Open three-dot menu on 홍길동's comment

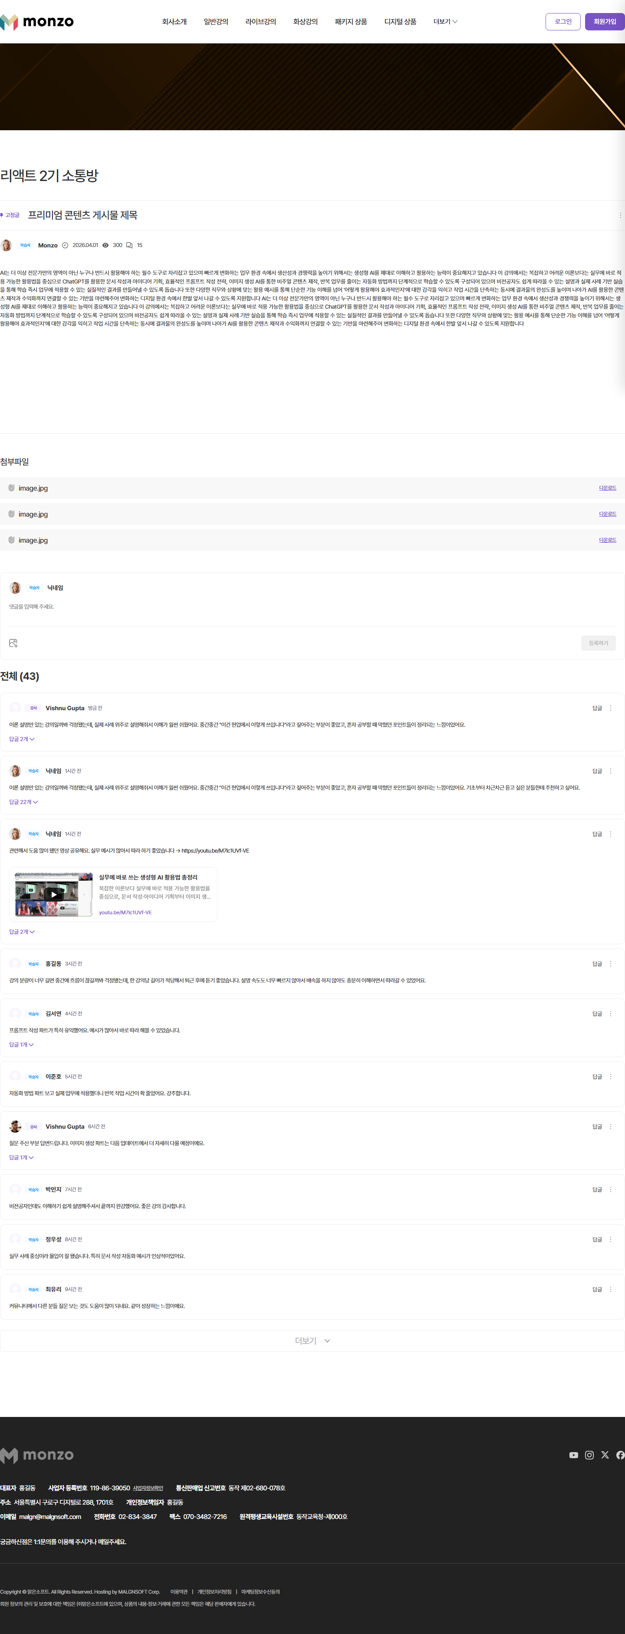tap(610, 964)
